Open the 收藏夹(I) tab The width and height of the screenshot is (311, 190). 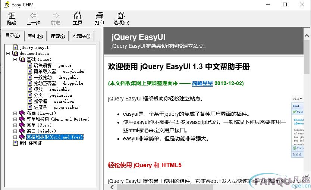[81, 36]
